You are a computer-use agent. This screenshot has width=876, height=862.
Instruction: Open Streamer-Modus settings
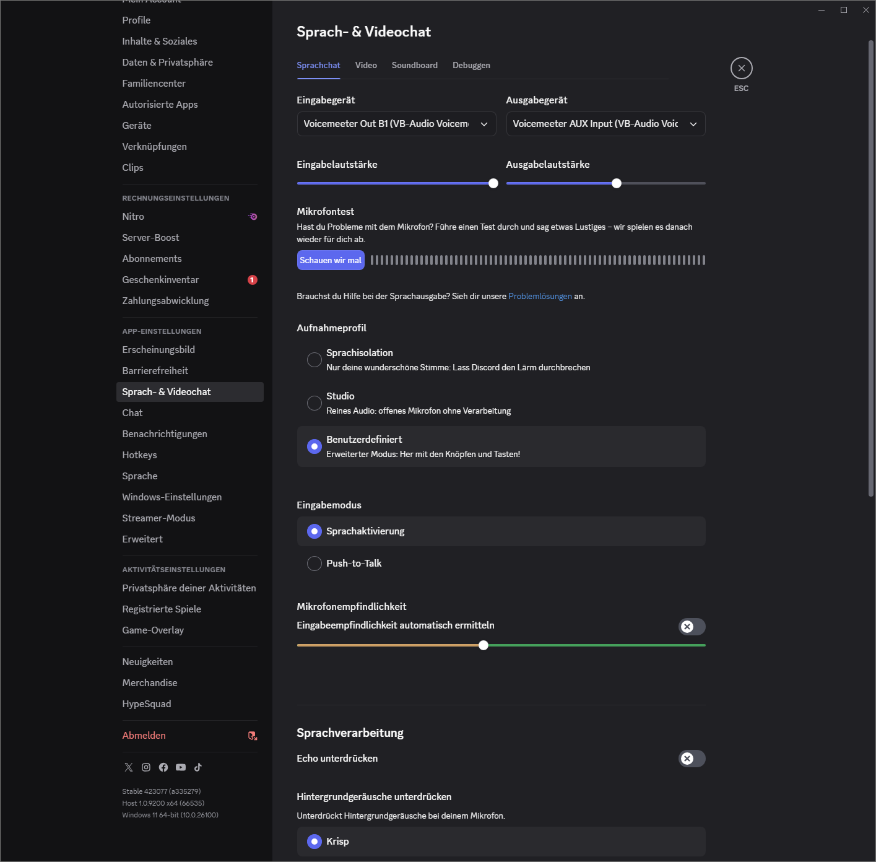tap(189, 518)
